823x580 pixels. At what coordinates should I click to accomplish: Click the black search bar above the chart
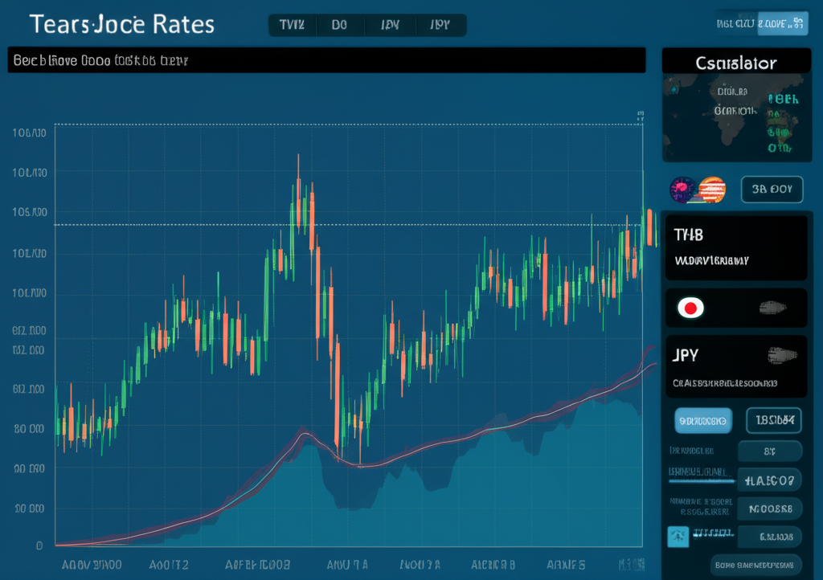coord(326,60)
